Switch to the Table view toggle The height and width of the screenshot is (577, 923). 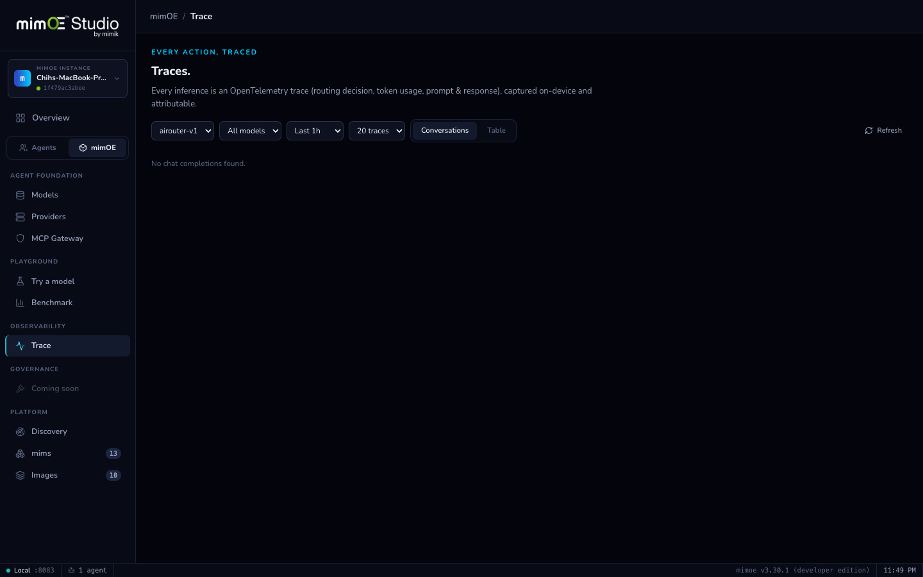pyautogui.click(x=496, y=131)
